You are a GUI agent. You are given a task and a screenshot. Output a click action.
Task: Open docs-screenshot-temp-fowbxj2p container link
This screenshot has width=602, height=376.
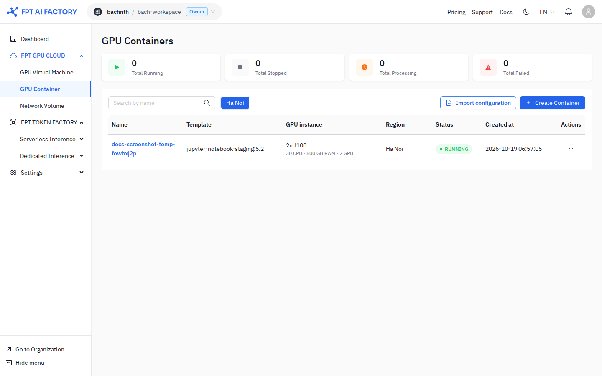point(143,149)
